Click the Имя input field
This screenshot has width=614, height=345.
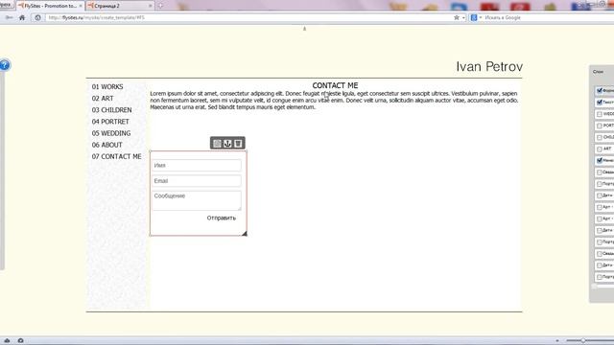[x=197, y=166]
